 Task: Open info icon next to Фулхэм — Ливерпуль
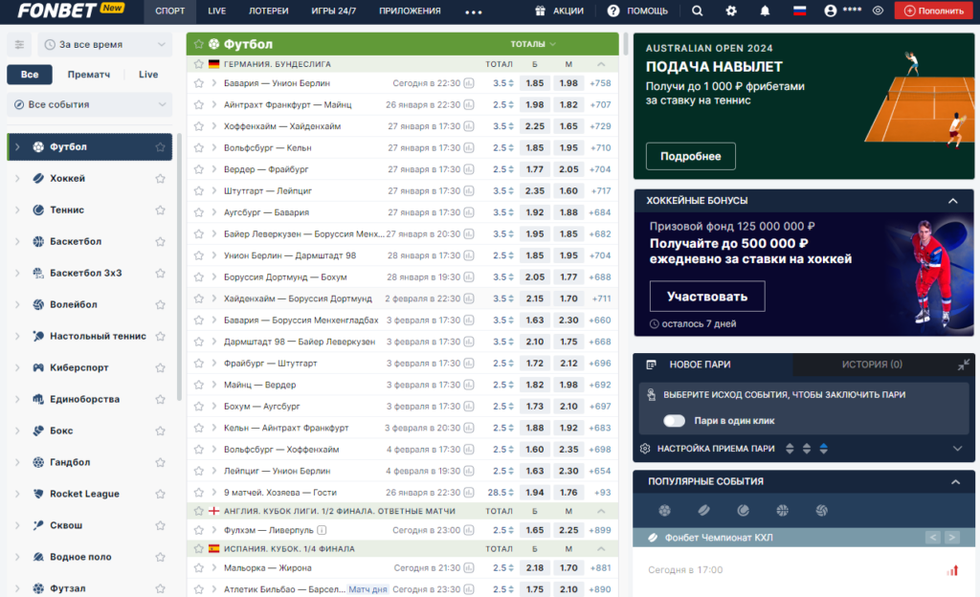click(x=322, y=530)
